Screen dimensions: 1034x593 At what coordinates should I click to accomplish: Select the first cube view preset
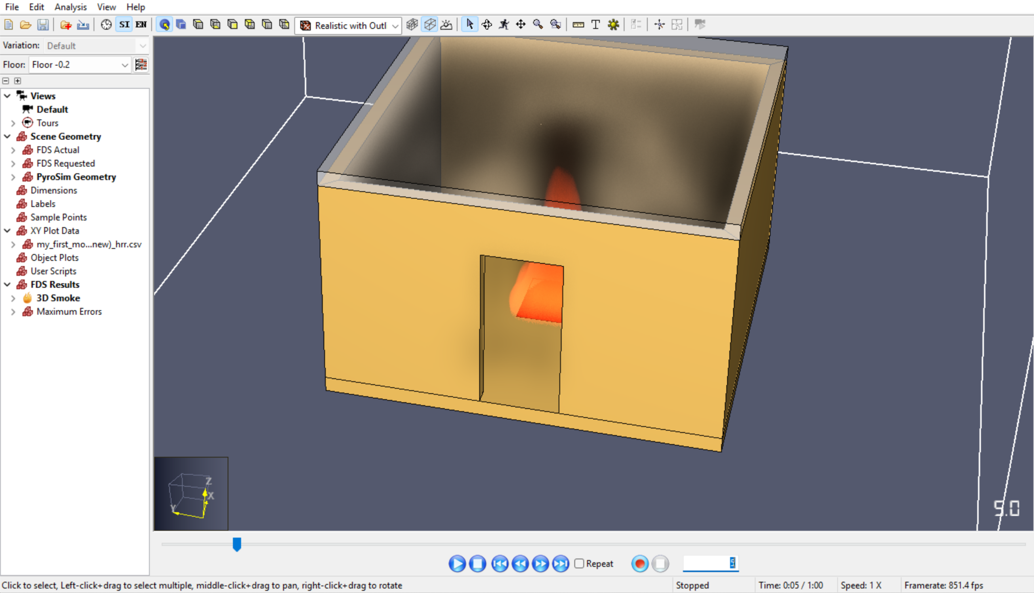click(198, 25)
